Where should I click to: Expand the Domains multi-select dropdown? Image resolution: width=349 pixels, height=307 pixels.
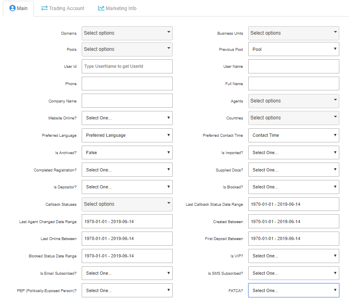[x=127, y=33]
